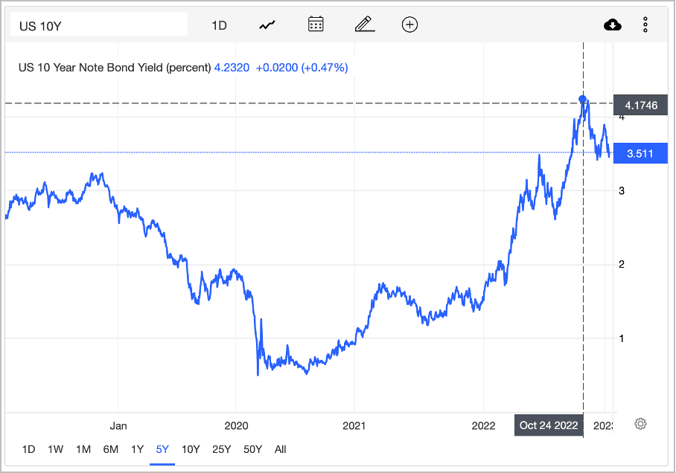Image resolution: width=676 pixels, height=473 pixels.
Task: Open chart settings gear icon
Action: click(x=641, y=424)
